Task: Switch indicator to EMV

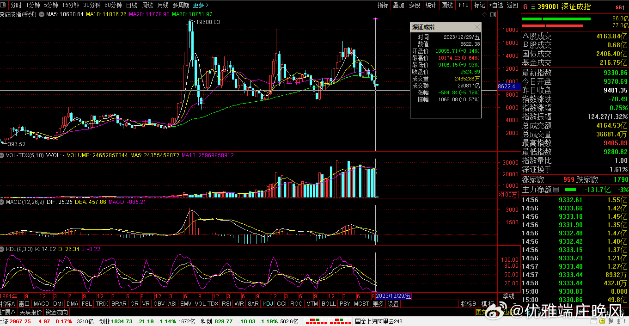Action: tap(186, 304)
